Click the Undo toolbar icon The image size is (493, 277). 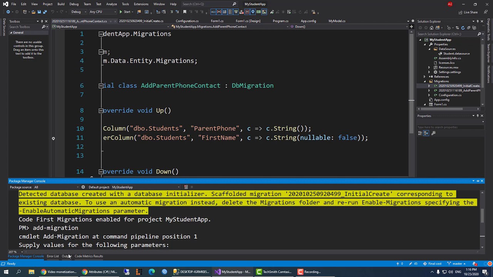pos(52,12)
